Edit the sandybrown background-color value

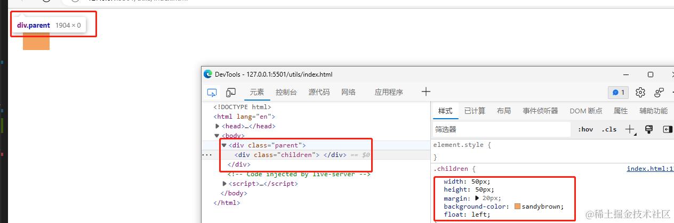point(542,207)
